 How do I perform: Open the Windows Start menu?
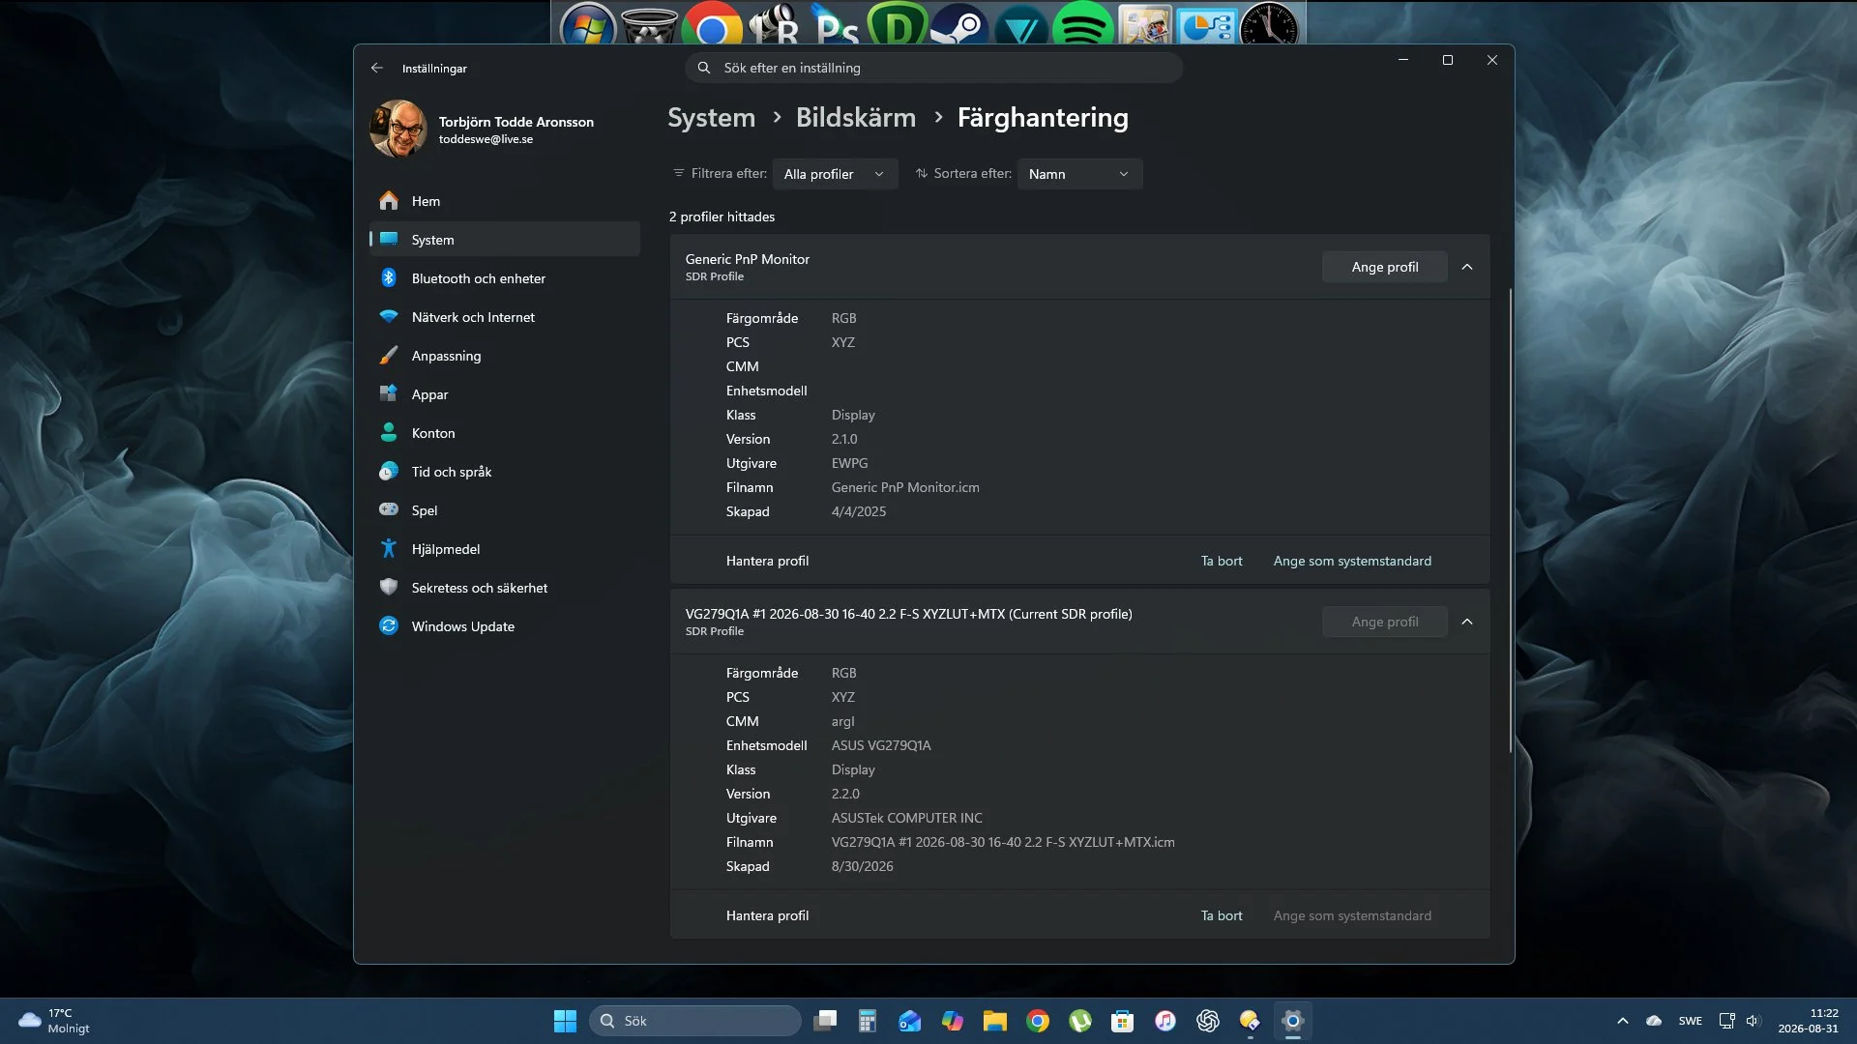click(x=565, y=1021)
